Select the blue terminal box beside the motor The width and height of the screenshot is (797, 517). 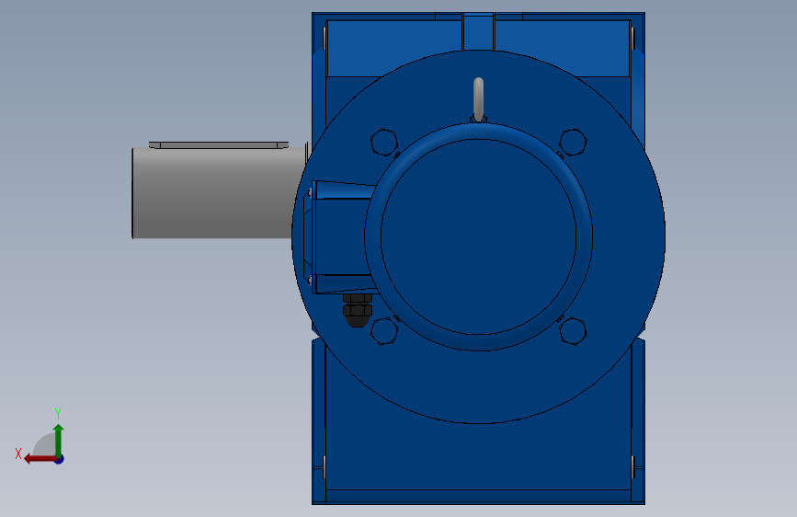point(340,237)
